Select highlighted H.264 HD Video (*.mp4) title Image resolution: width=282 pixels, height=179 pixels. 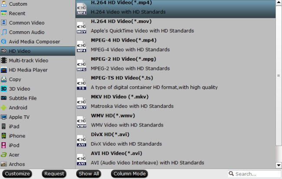tap(121, 3)
